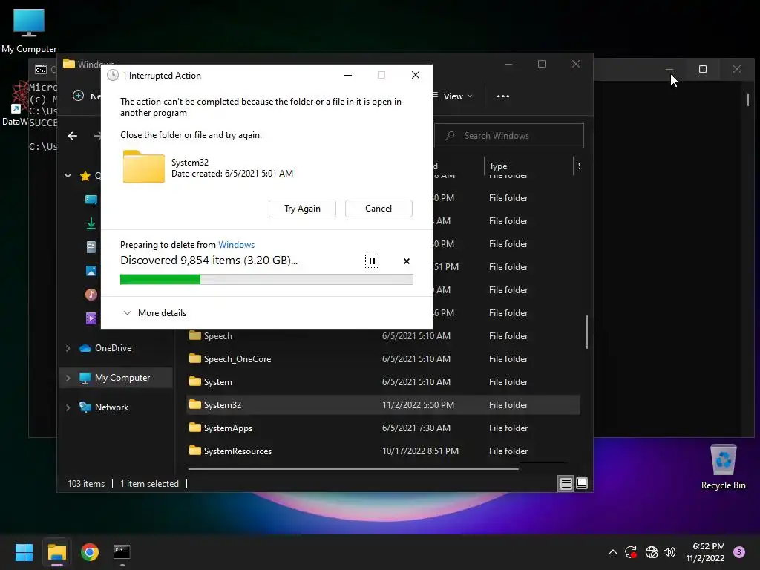The width and height of the screenshot is (760, 570).
Task: Open the Windows Start menu
Action: pyautogui.click(x=24, y=552)
